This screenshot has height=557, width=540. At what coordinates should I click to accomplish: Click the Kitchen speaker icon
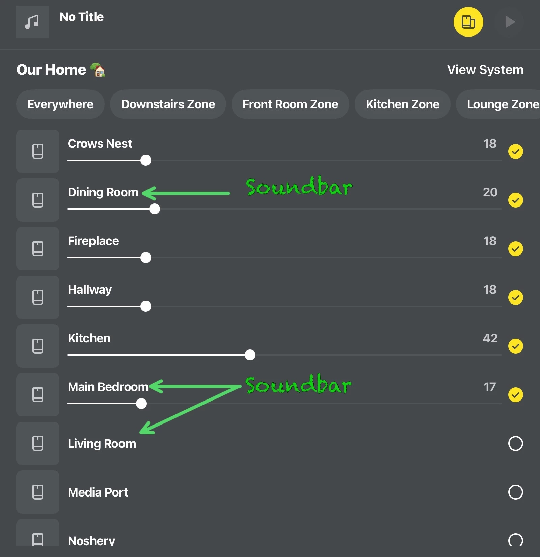click(x=38, y=346)
